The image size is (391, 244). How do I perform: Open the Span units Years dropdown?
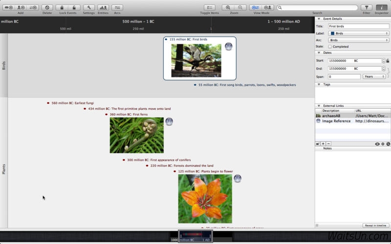(374, 77)
